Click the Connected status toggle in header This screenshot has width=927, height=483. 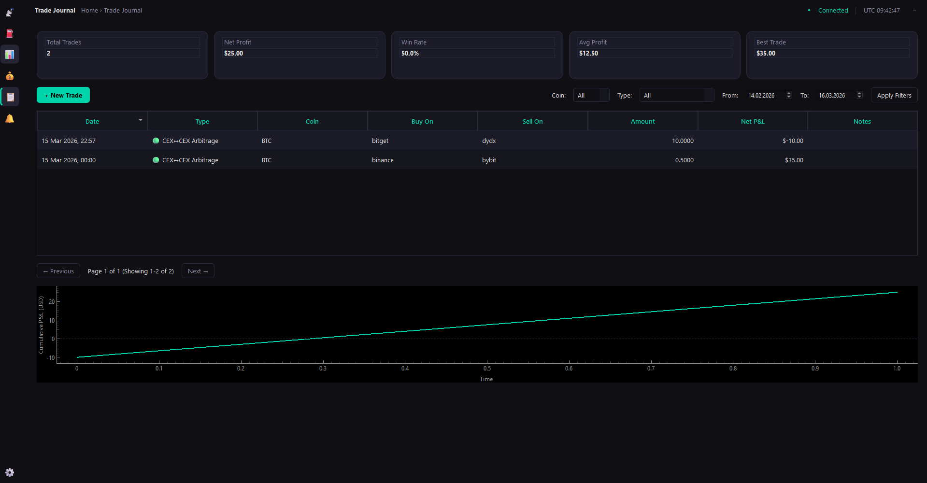833,10
